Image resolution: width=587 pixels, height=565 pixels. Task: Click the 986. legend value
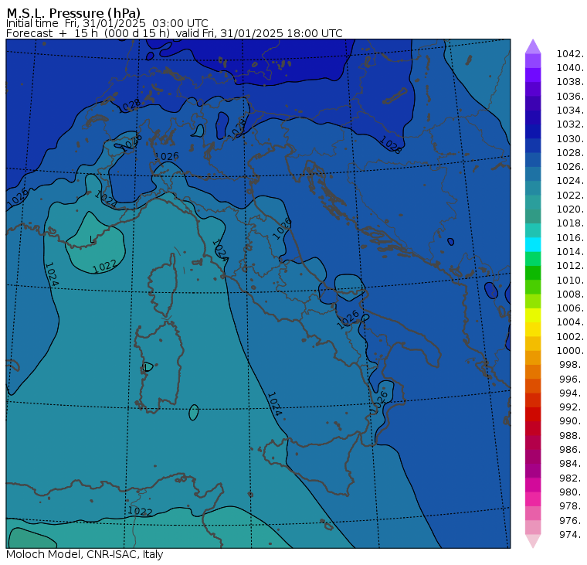pos(572,449)
